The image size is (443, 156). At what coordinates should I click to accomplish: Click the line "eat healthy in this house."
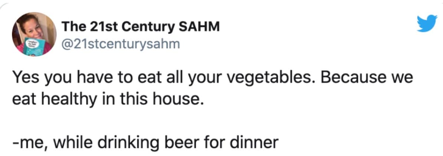pos(108,99)
